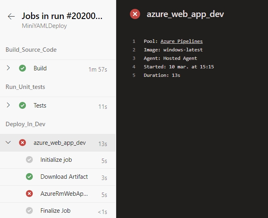
Task: Click the gray check icon for Finalize Job
Action: point(29,210)
